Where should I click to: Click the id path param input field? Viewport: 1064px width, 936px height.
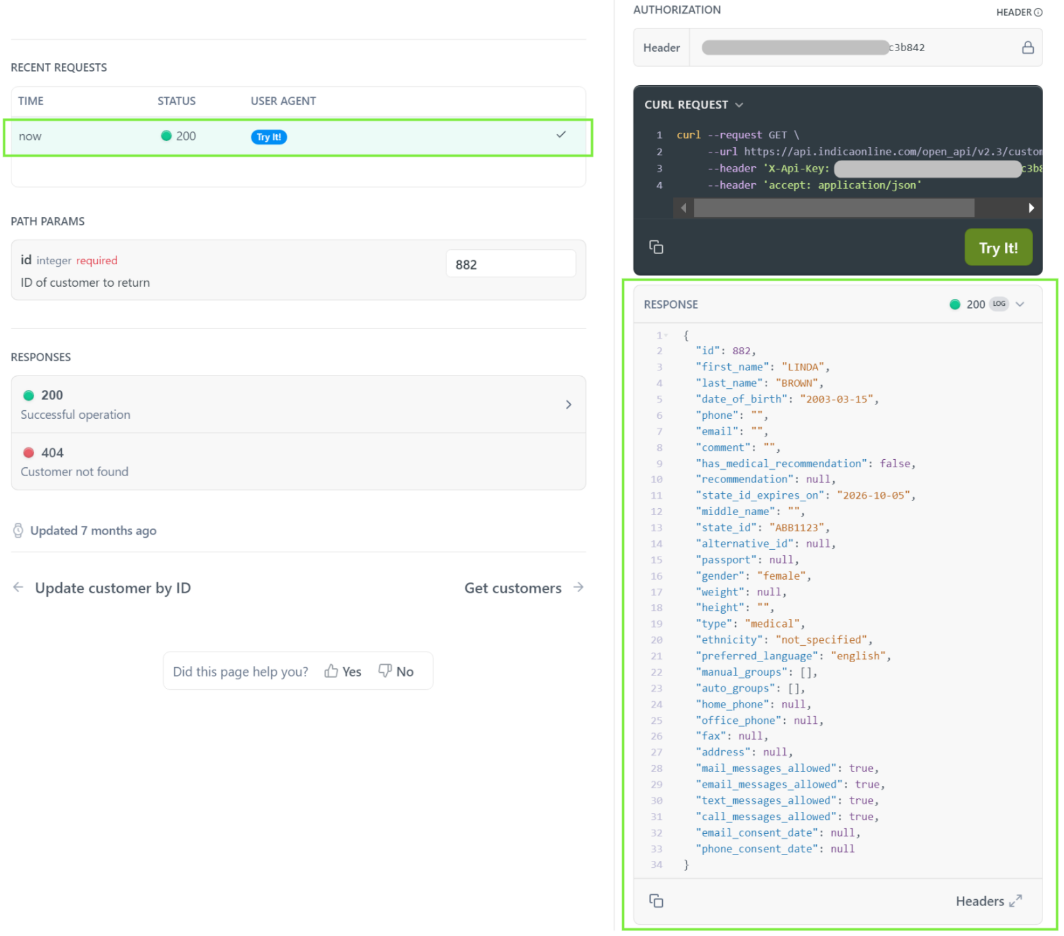click(x=510, y=264)
